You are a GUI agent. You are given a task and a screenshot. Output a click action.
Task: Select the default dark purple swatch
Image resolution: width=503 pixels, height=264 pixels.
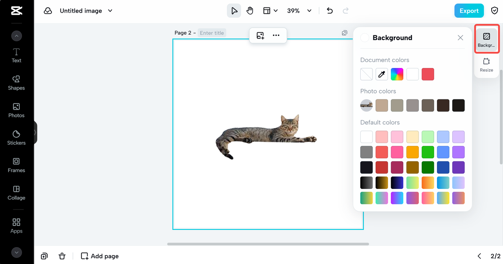click(458, 167)
